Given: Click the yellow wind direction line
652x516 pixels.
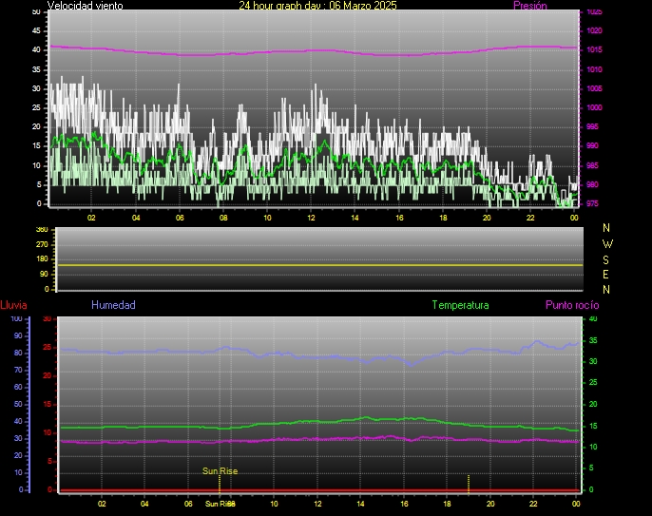Looking at the screenshot, I should [319, 265].
